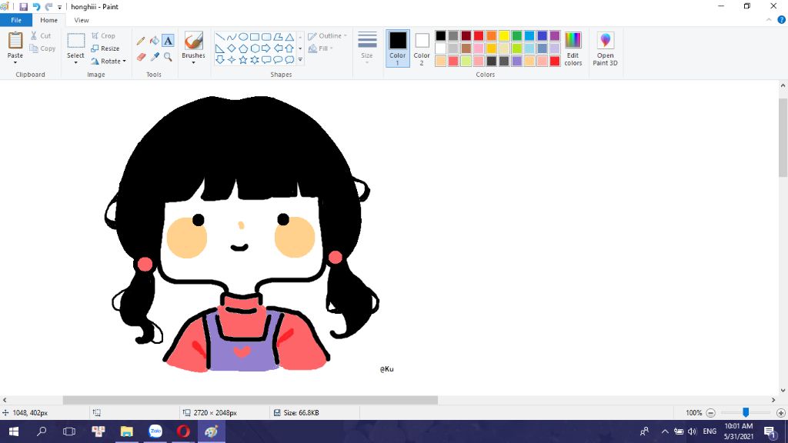Open the Size thickness dropdown
This screenshot has width=788, height=443.
[x=367, y=47]
